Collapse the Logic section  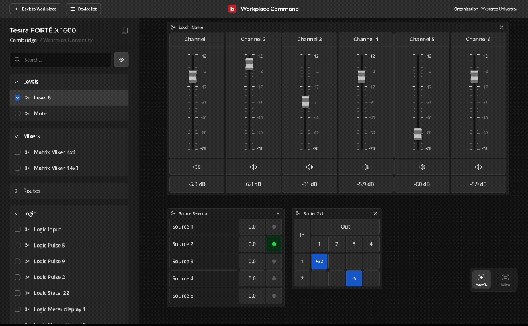coord(17,213)
